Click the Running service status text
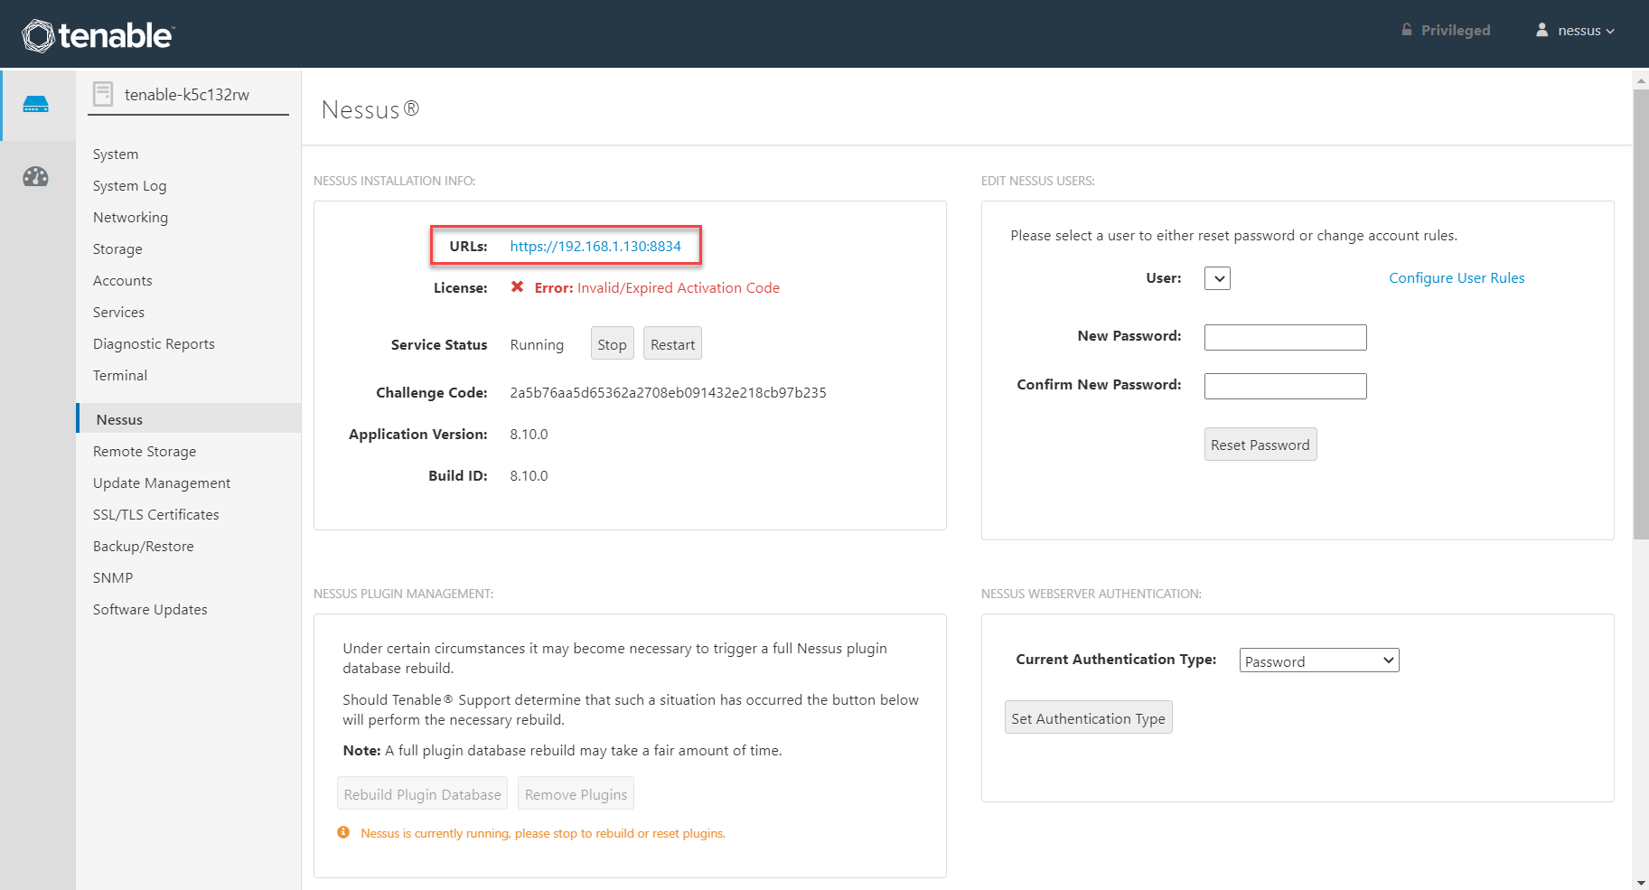 [x=537, y=345]
